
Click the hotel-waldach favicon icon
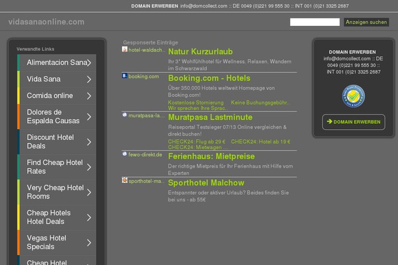pyautogui.click(x=125, y=49)
